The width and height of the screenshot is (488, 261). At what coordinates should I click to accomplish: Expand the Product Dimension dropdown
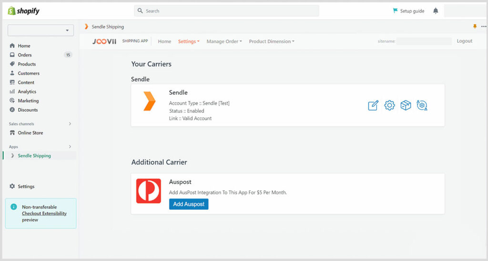click(271, 41)
